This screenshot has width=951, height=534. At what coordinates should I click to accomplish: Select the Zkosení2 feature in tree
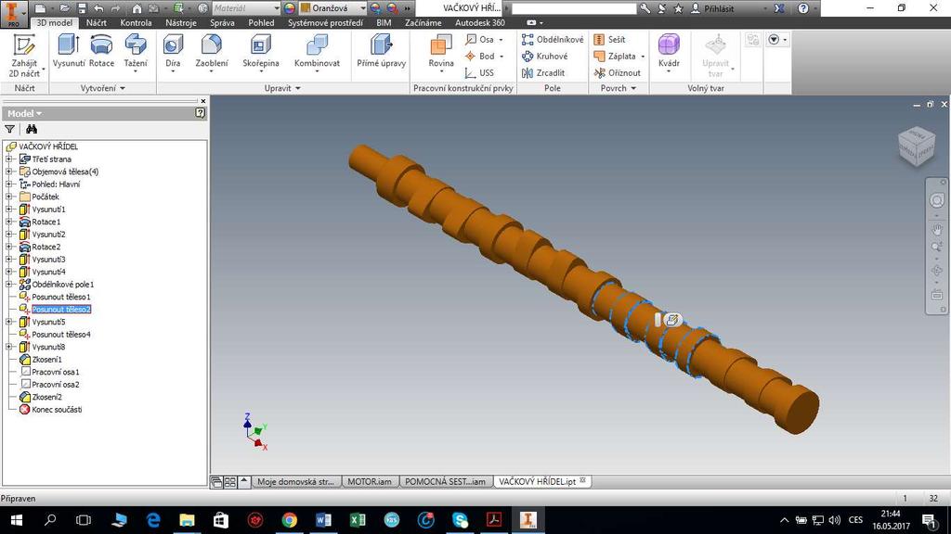click(46, 397)
